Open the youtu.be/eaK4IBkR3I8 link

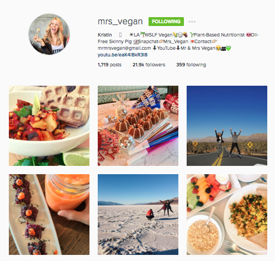(x=123, y=55)
